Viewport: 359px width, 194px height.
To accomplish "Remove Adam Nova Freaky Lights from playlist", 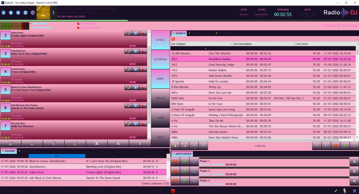I will pos(143,33).
